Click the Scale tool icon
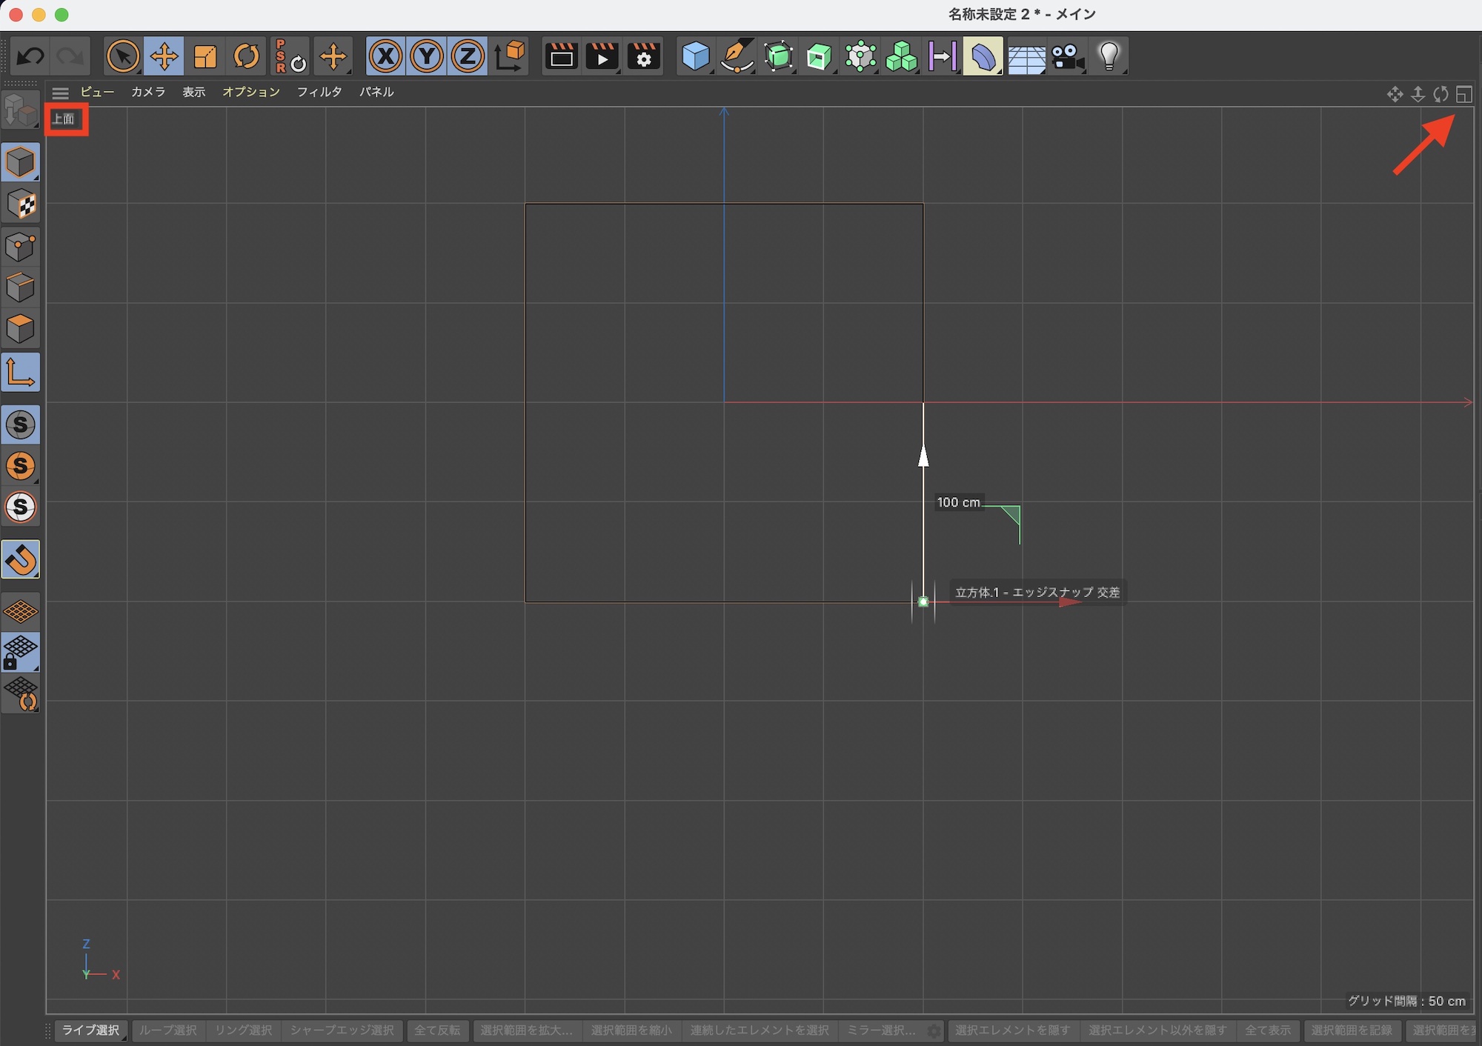Screen dimensions: 1482x1046 [205, 56]
